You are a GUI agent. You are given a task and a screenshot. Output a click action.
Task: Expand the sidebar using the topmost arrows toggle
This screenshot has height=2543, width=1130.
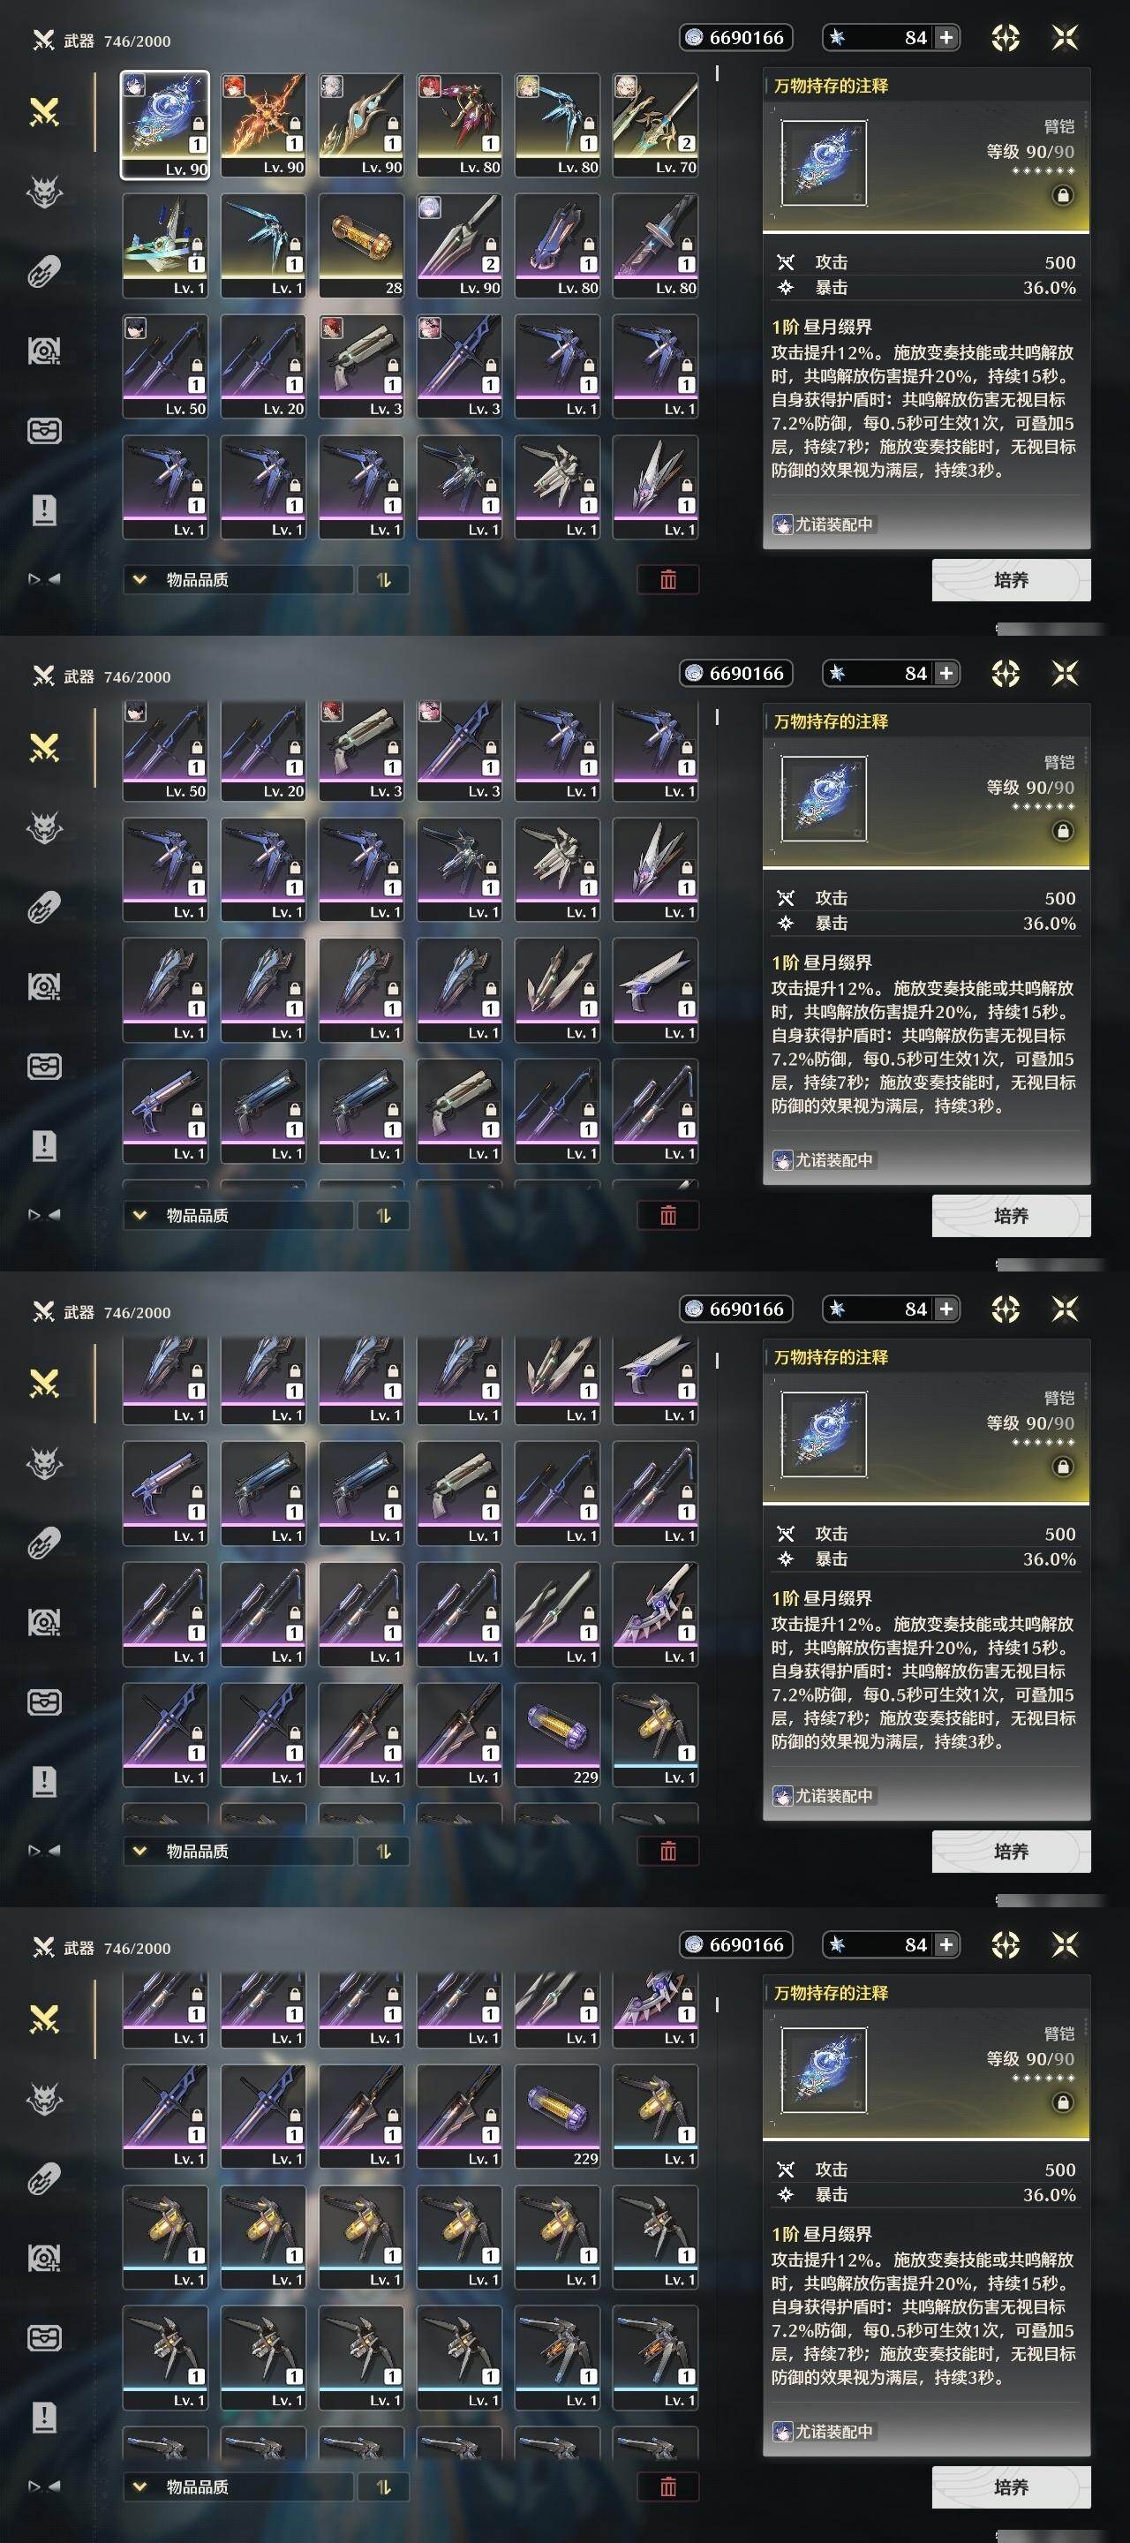coord(43,579)
